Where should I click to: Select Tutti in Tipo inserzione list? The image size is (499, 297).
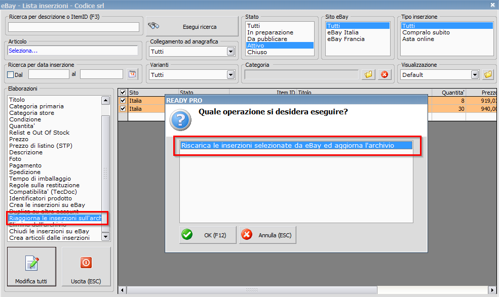click(x=447, y=26)
